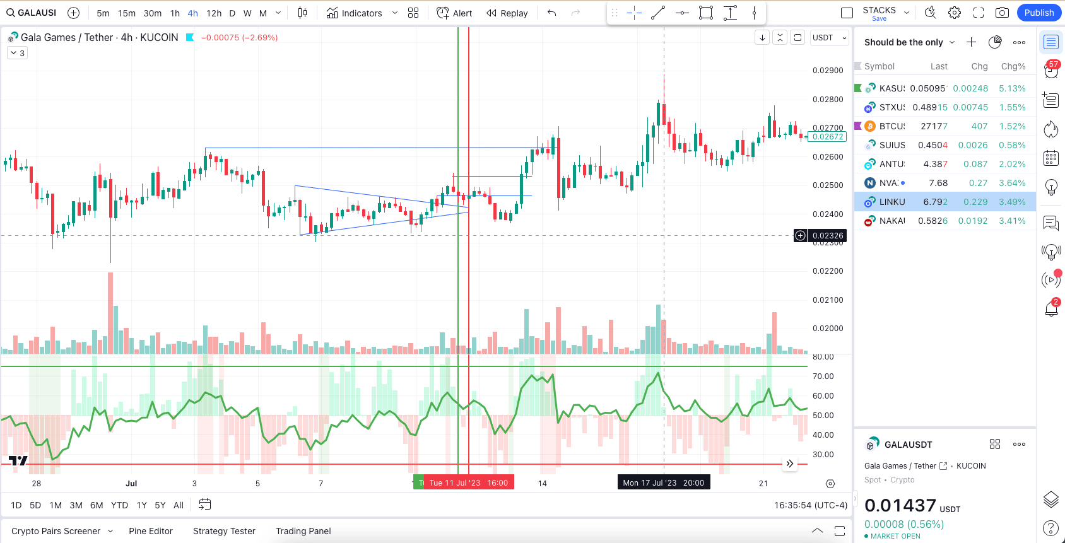Set the chart range to 1D
Image resolution: width=1065 pixels, height=543 pixels.
[x=16, y=505]
